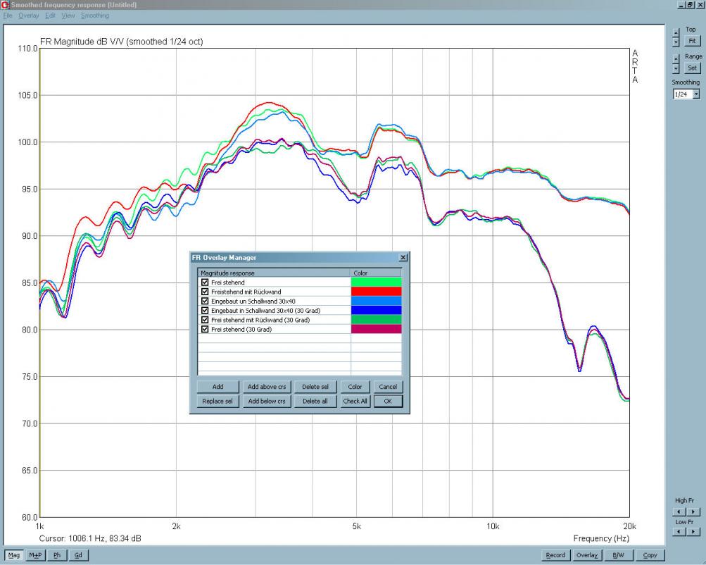
Task: Click the Set button under Range
Action: (x=692, y=68)
